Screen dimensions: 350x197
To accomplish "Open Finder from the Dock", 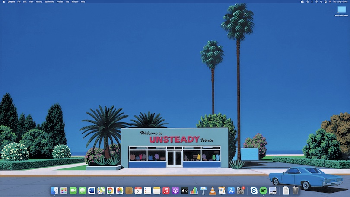I will pyautogui.click(x=54, y=191).
